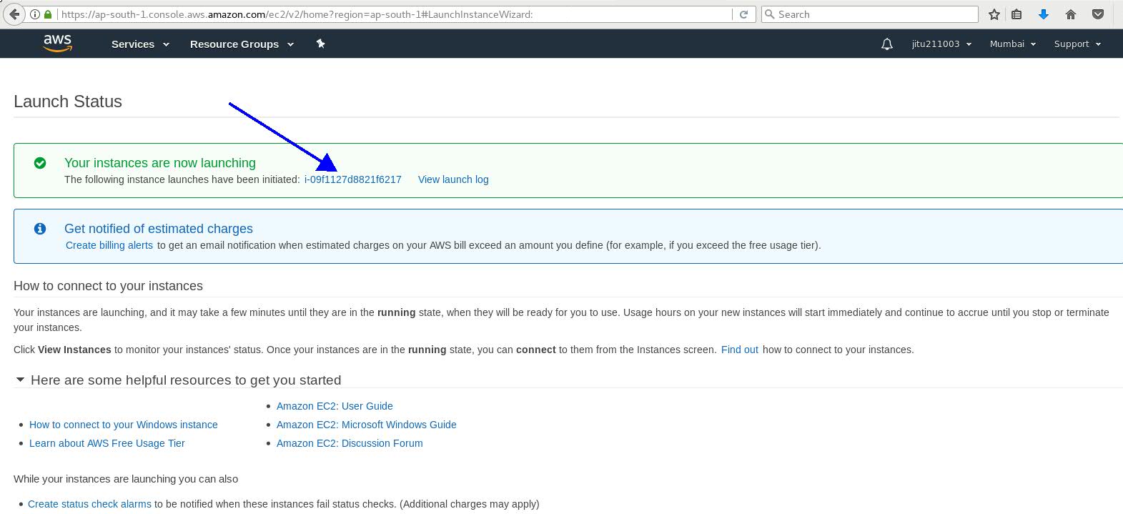Open Create billing alerts link
Viewport: 1123px width, 514px height.
tap(109, 245)
